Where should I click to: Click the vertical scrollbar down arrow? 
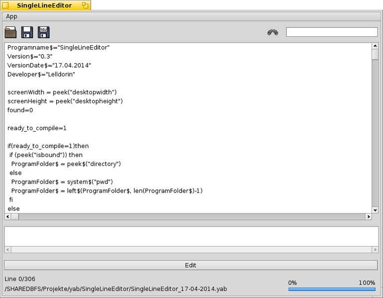point(375,210)
